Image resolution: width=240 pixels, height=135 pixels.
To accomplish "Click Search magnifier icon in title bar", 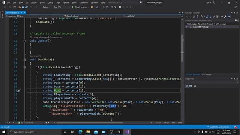I will pos(141,3).
